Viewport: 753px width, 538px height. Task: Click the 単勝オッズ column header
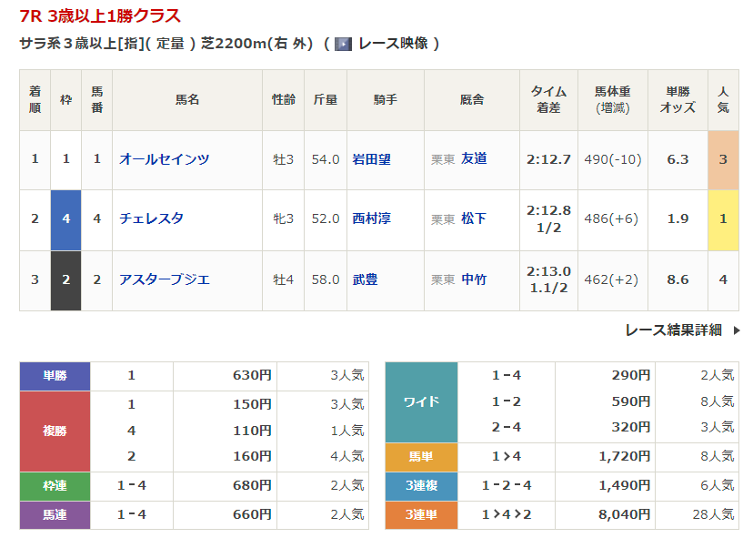point(678,99)
